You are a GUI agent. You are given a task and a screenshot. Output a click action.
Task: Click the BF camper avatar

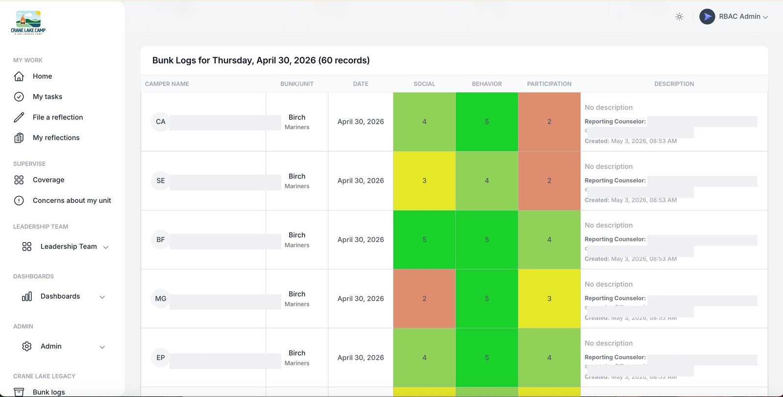[x=161, y=240]
